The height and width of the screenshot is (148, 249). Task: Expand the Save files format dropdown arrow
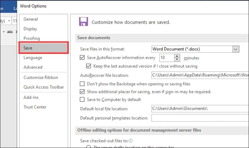point(236,49)
